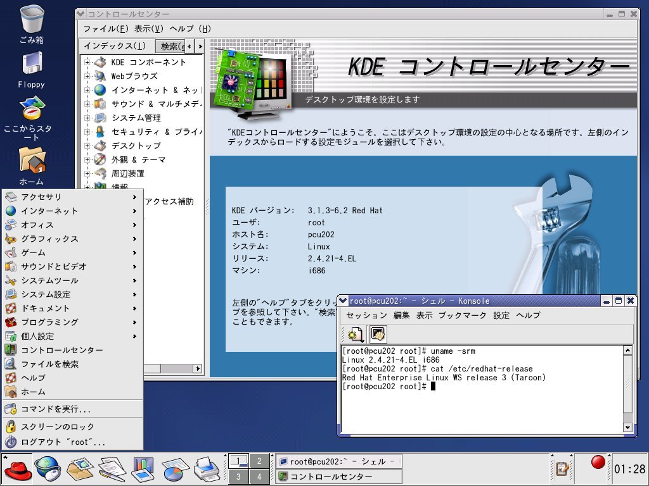The width and height of the screenshot is (649, 486).
Task: Click the 01:28 clock in the panel
Action: (629, 469)
